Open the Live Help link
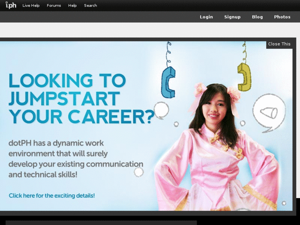300x225 pixels. click(31, 5)
